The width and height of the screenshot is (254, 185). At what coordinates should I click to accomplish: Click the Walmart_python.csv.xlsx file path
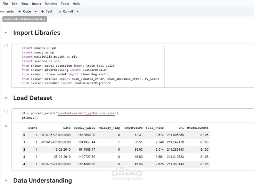pyautogui.click(x=86, y=113)
